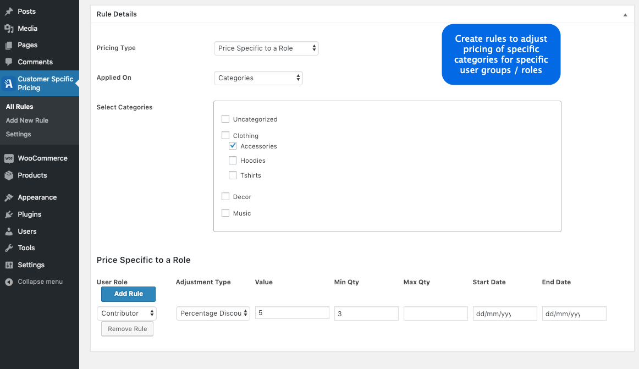Check the Hoodies category checkbox
Viewport: 639px width, 369px height.
click(x=233, y=160)
